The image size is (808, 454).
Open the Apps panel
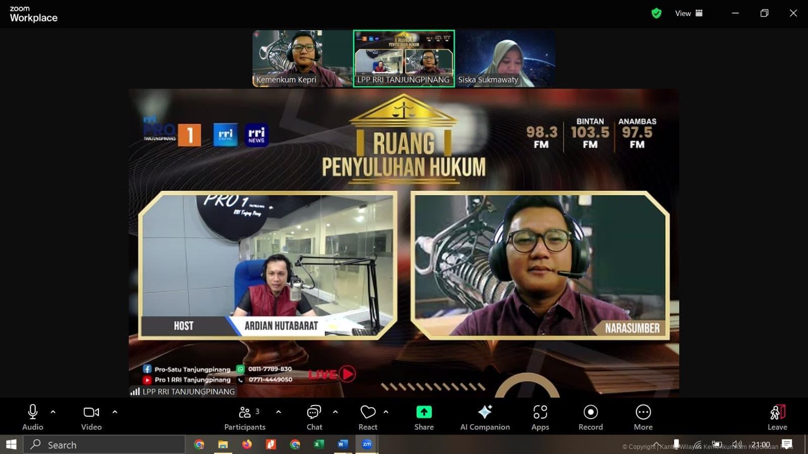pos(540,418)
